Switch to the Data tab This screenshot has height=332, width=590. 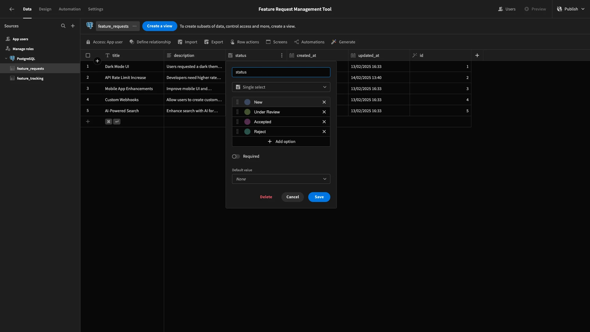tap(27, 9)
